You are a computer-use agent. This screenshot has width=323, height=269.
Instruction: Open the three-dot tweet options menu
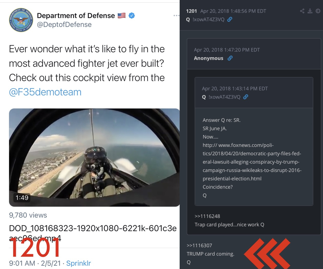coord(176,16)
